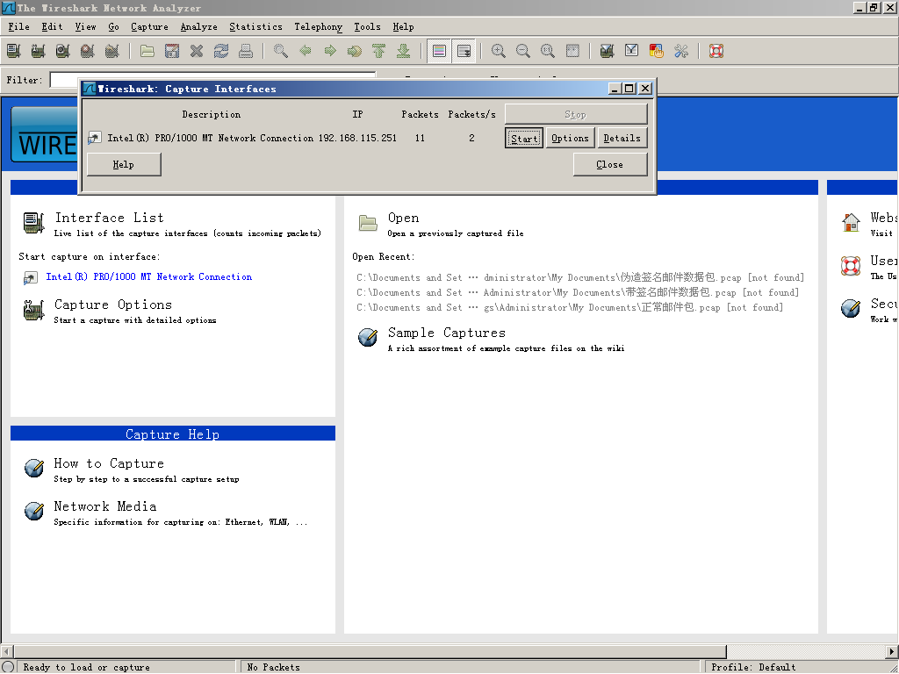Viewport: 899px width, 674px height.
Task: Start capture on Intel(R) PRO/1000 MT link
Action: click(149, 276)
